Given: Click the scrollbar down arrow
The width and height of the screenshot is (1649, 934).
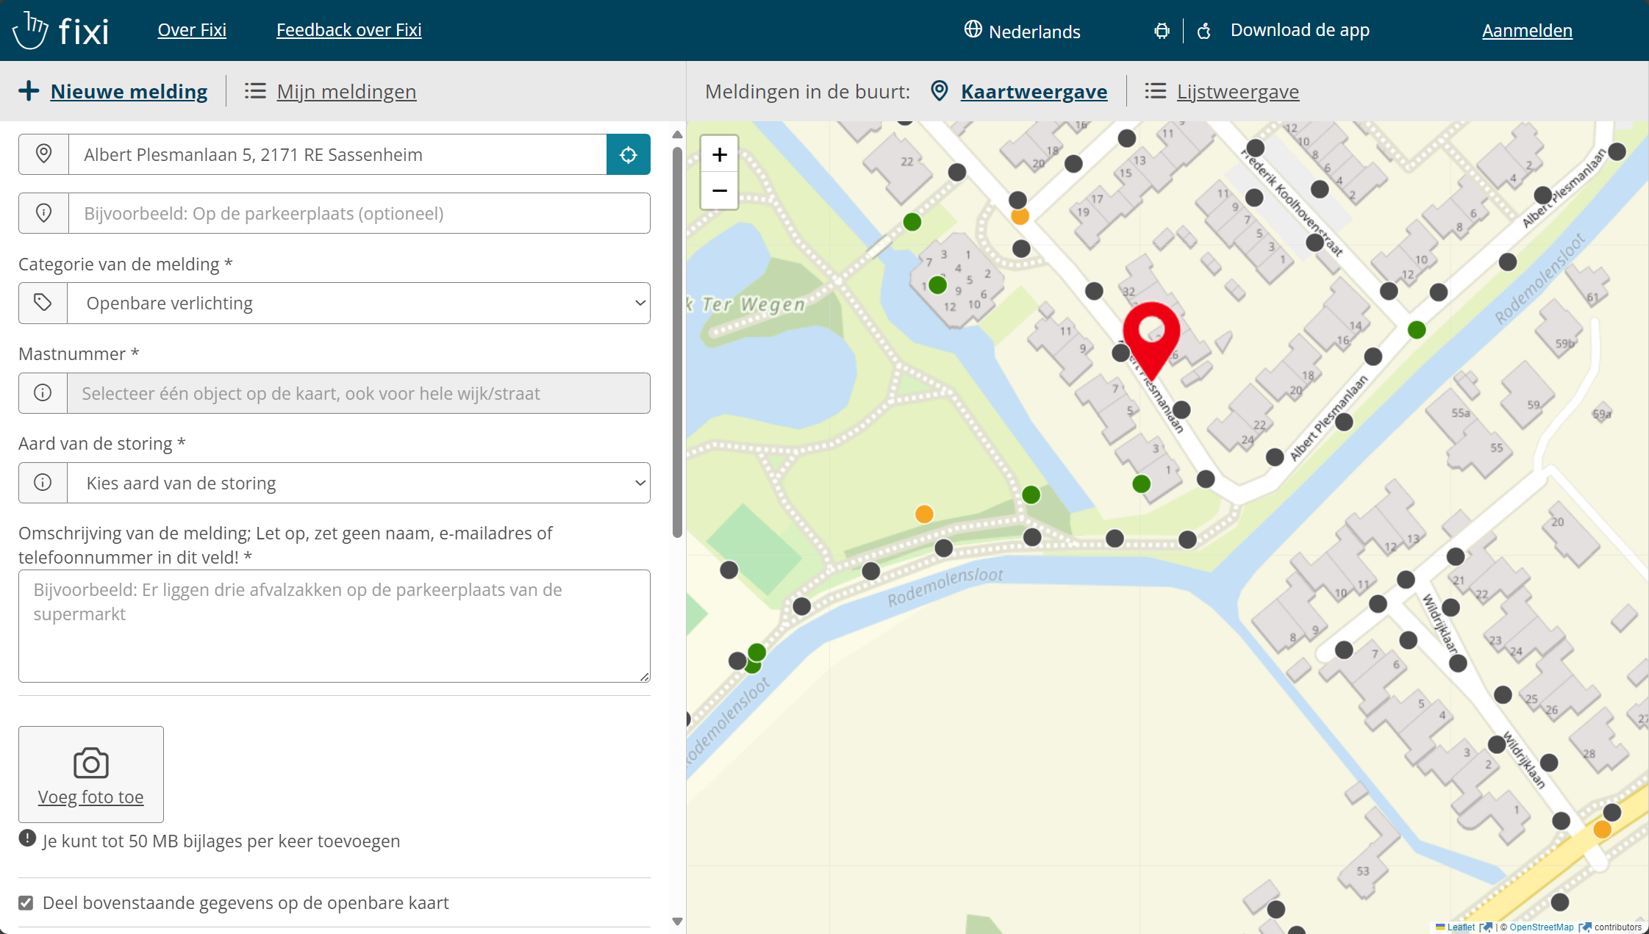Looking at the screenshot, I should [677, 922].
